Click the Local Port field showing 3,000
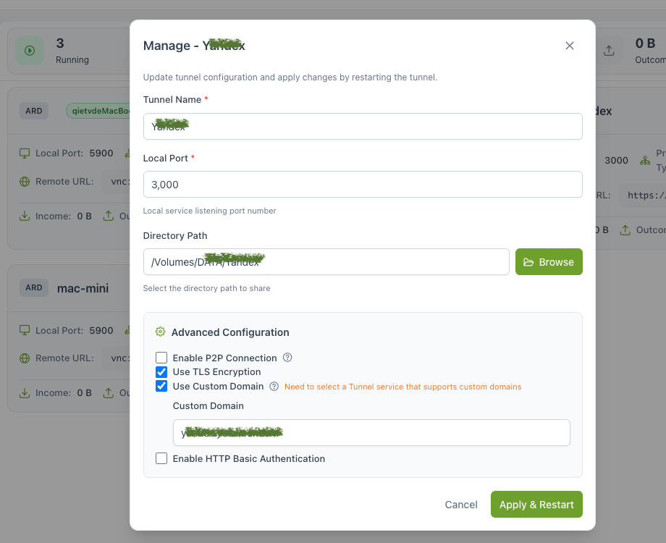 pos(363,185)
